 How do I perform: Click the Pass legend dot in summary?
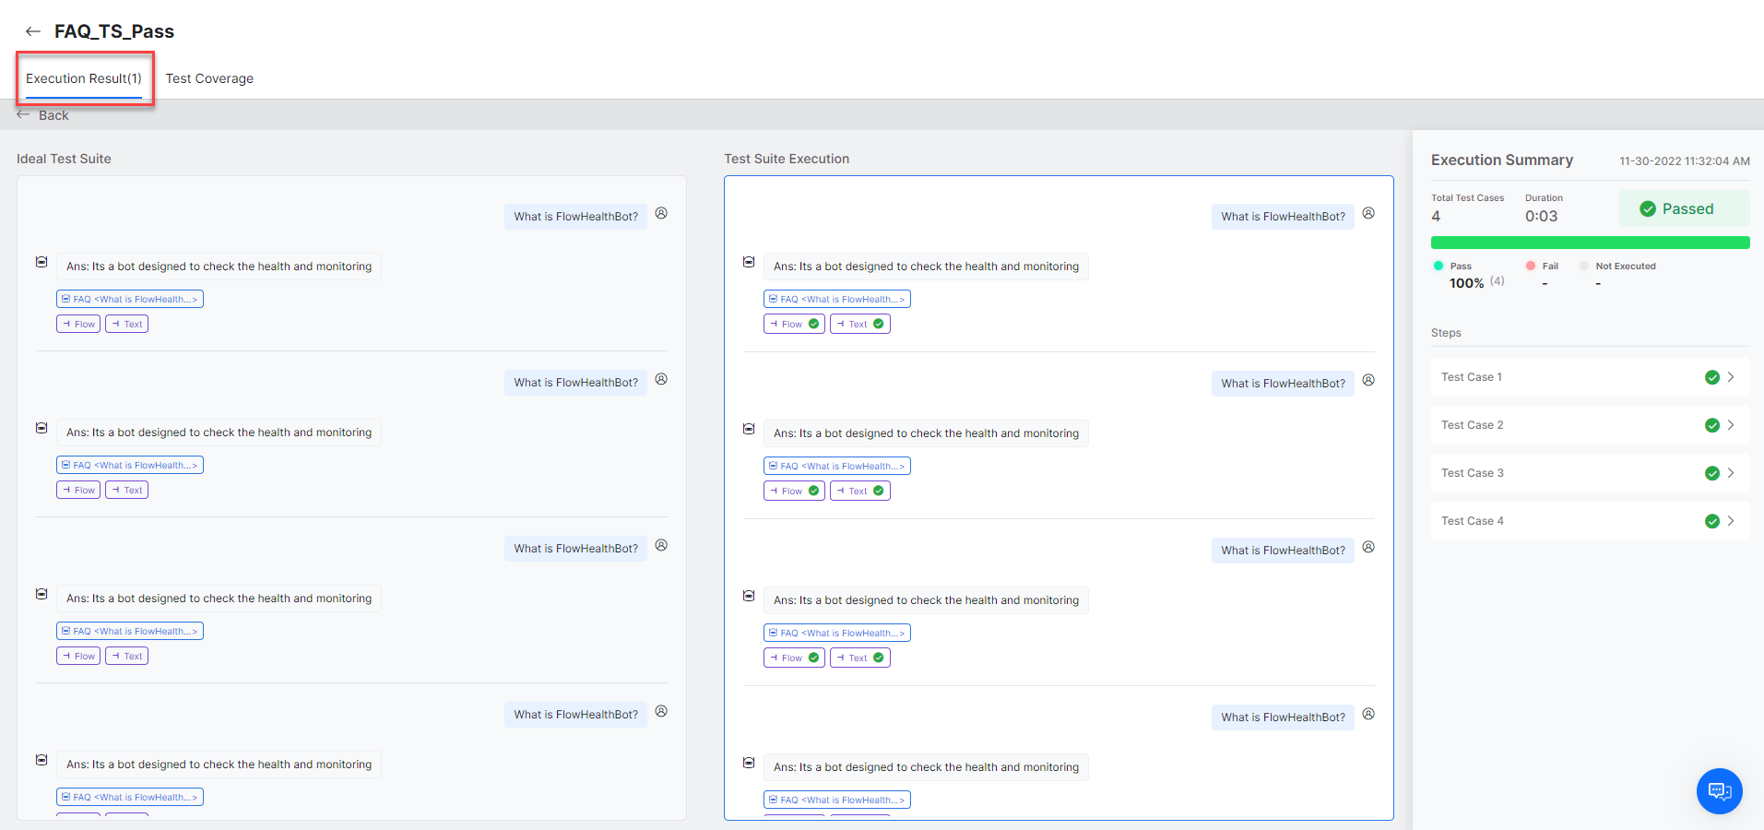pos(1438,266)
